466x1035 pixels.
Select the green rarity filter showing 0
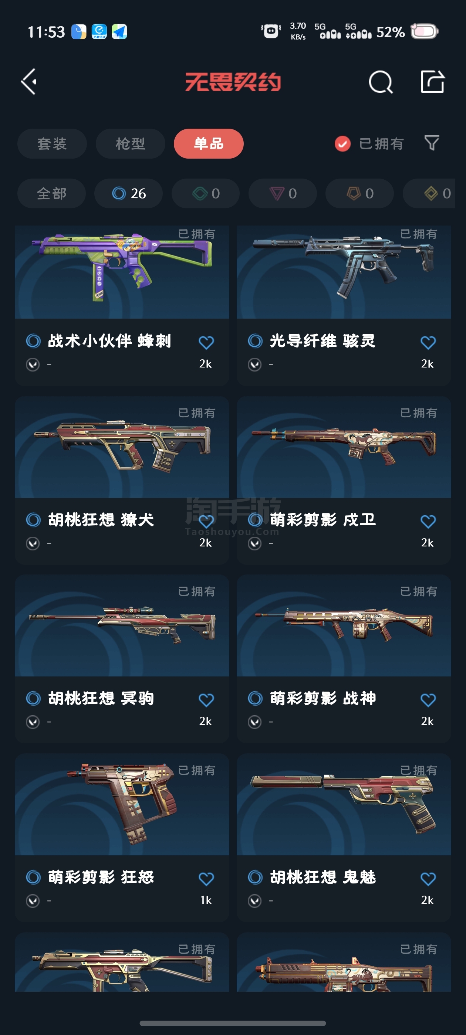click(206, 193)
